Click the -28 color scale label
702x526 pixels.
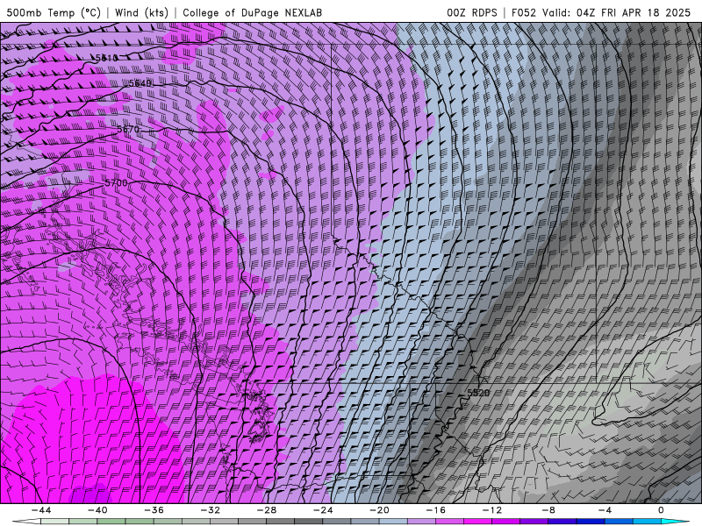tap(267, 510)
